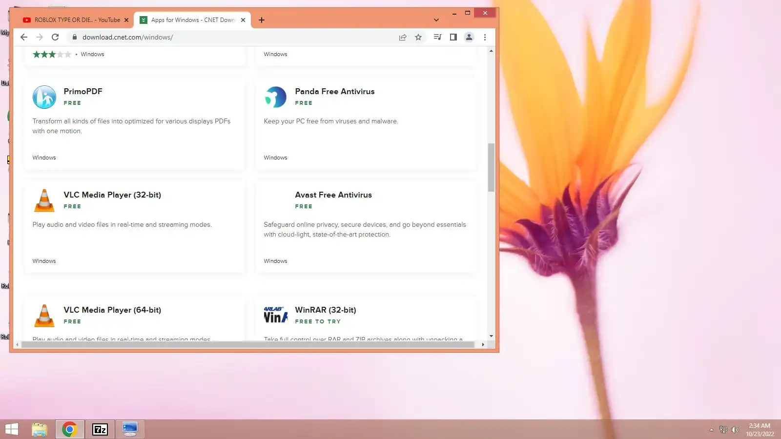Minimize the Chrome window
Viewport: 781px width, 439px height.
454,13
